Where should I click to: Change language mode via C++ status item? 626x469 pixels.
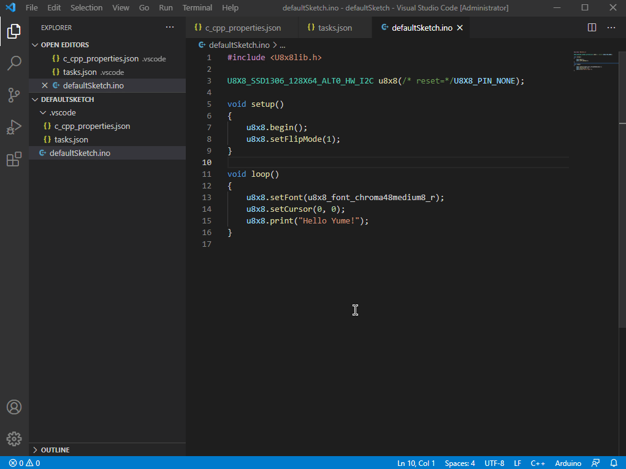pyautogui.click(x=538, y=463)
